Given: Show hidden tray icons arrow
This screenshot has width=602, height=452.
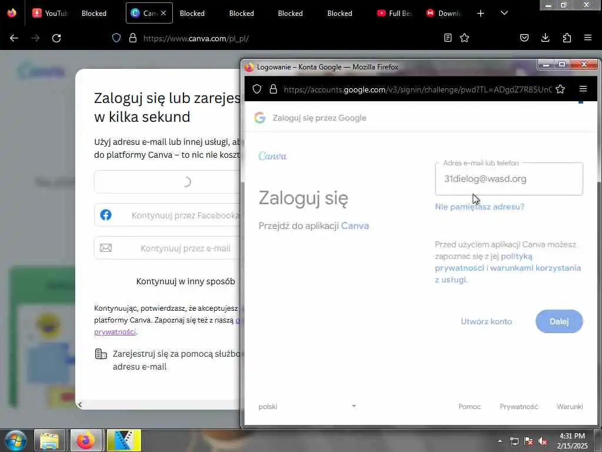Looking at the screenshot, I should [x=500, y=441].
